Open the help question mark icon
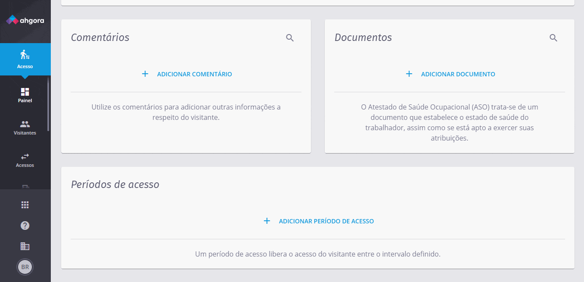584x282 pixels. [25, 226]
